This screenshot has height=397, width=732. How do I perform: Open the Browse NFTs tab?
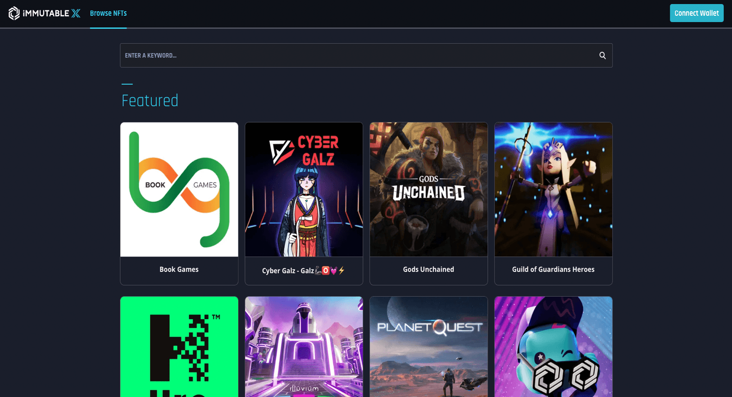coord(108,14)
